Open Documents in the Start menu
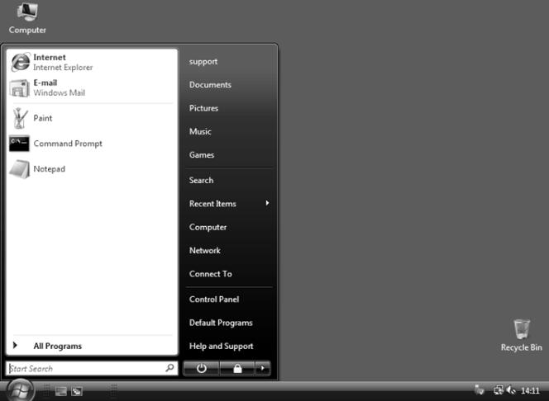Screen dimensions: 549x401 tap(210, 85)
